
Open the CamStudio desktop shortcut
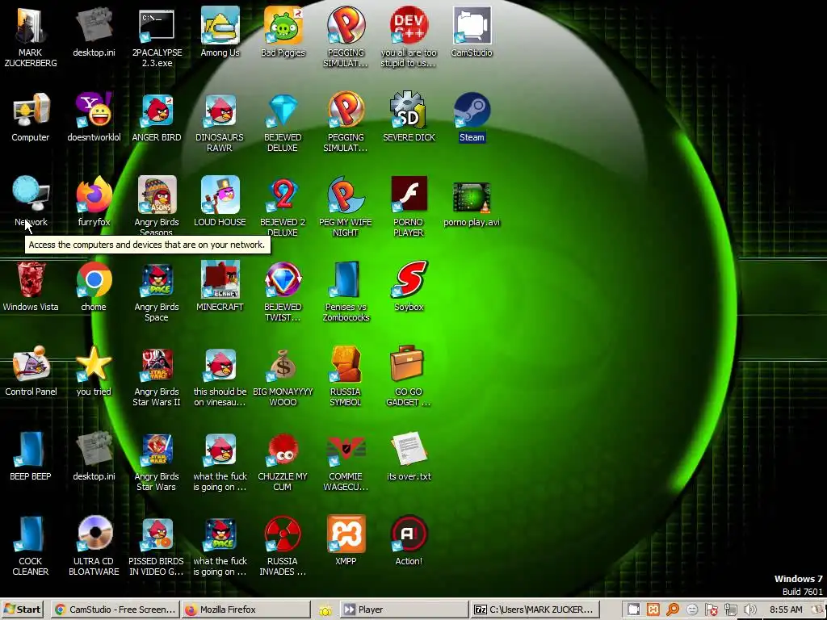[x=472, y=25]
